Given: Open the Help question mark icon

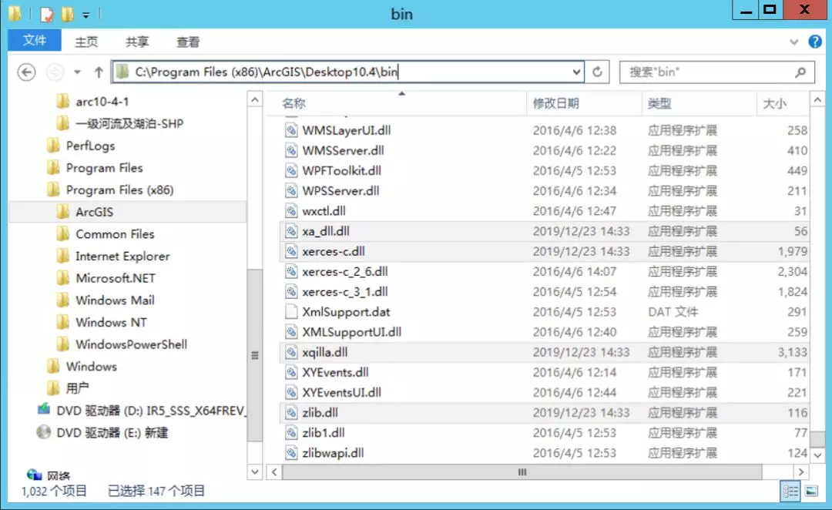Looking at the screenshot, I should pyautogui.click(x=815, y=42).
